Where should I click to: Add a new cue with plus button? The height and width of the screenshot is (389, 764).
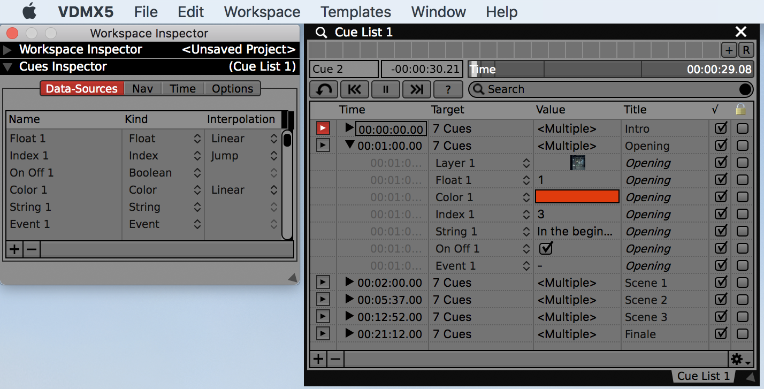coord(318,359)
